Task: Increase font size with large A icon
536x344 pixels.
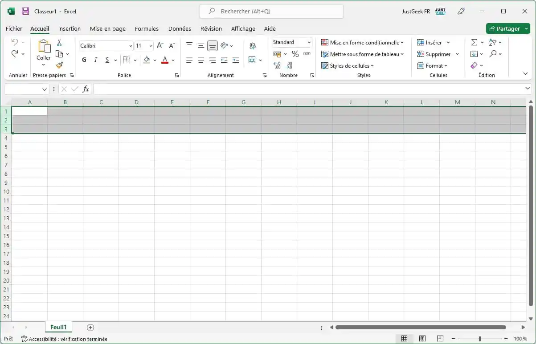Action: (x=160, y=45)
